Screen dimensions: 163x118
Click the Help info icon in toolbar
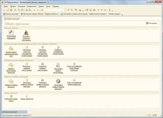tap(80, 10)
